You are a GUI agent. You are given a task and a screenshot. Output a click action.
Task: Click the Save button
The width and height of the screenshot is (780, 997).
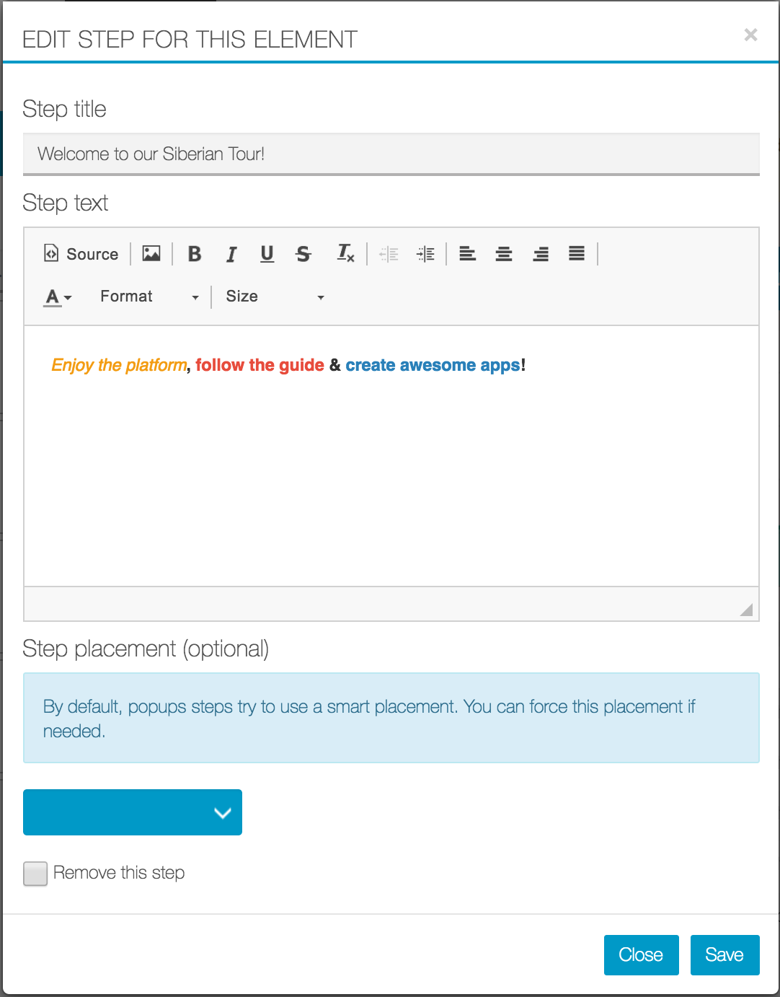(724, 955)
